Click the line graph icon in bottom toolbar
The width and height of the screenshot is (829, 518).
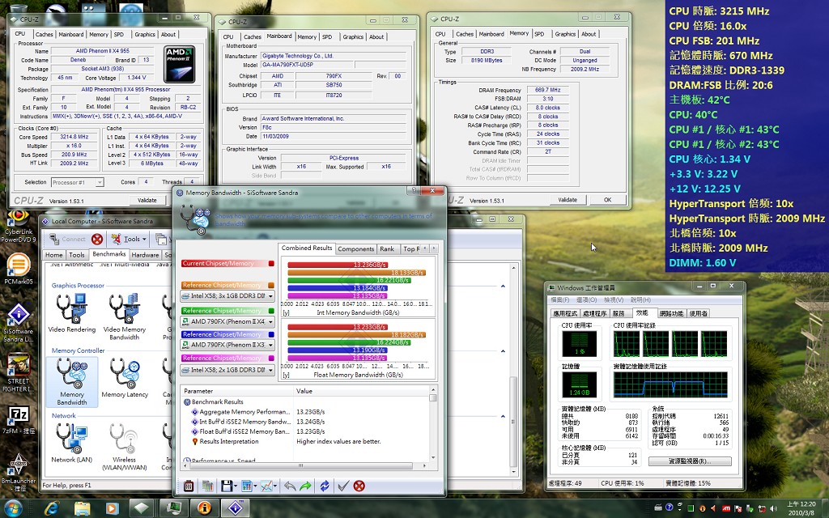click(267, 486)
